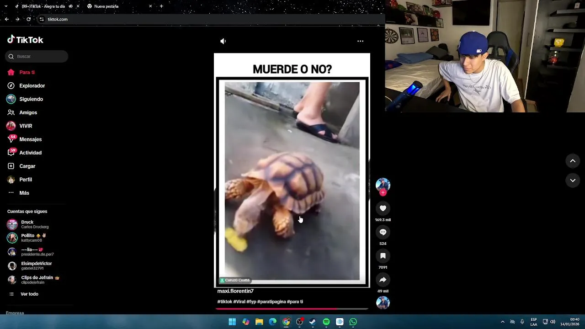
Task: Go back in the browser
Action: tap(6, 19)
